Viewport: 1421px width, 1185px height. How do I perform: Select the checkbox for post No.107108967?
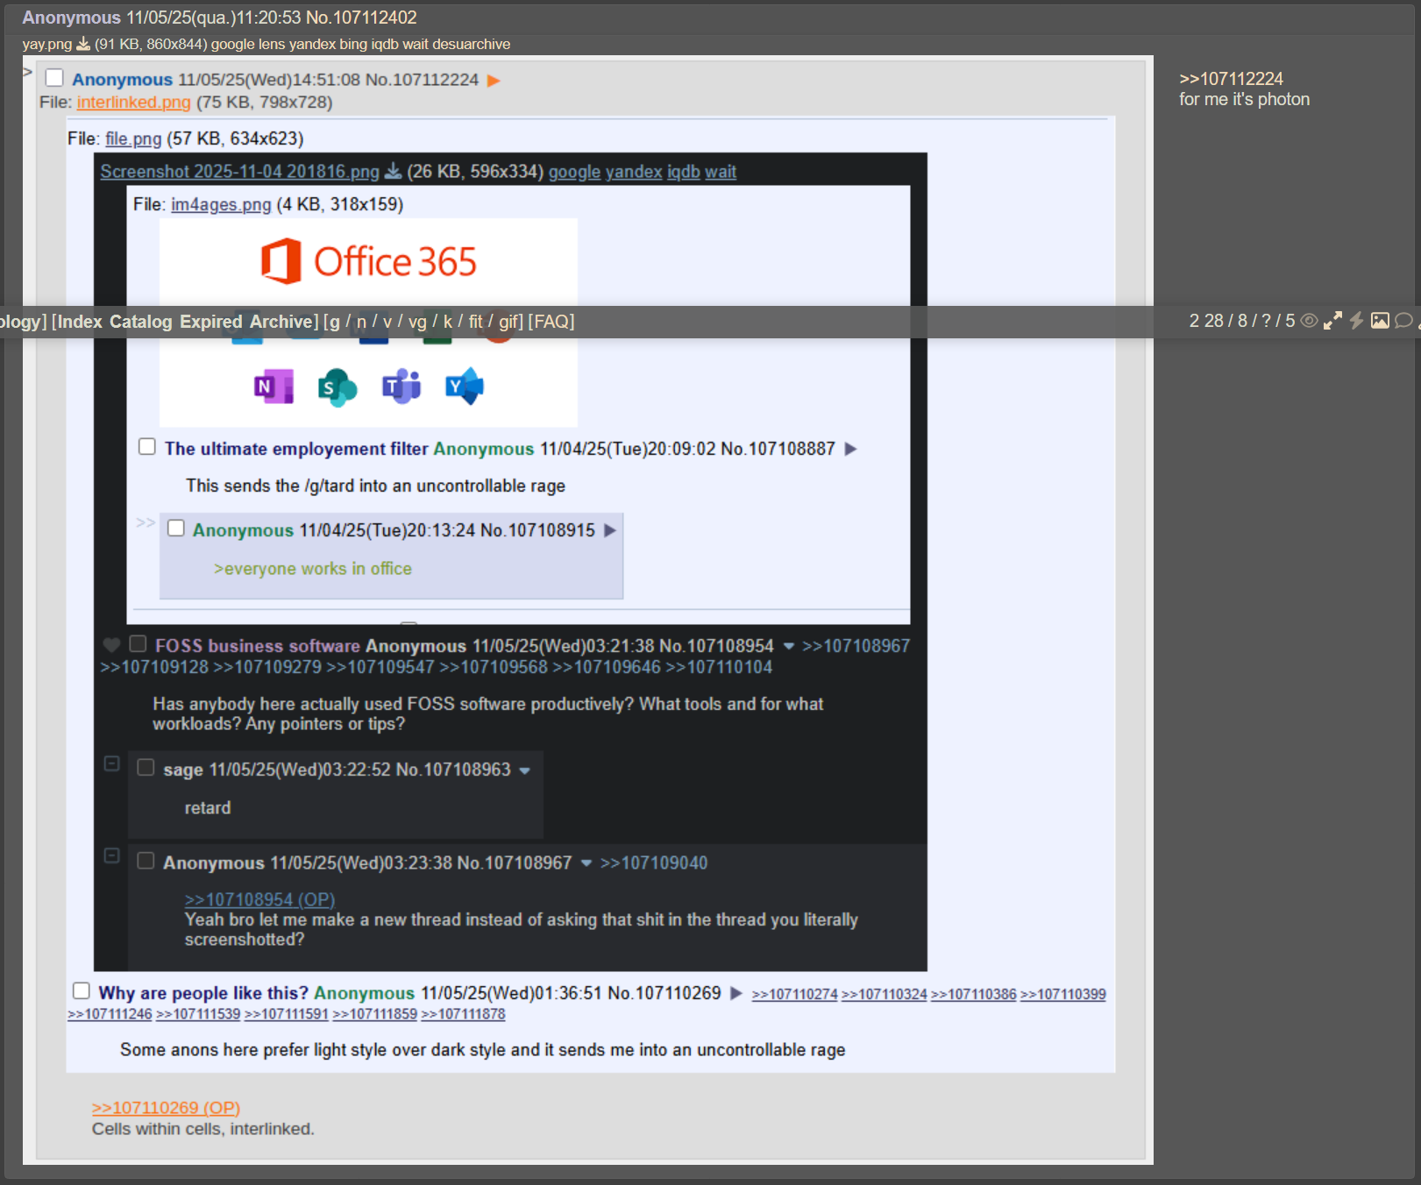[146, 861]
